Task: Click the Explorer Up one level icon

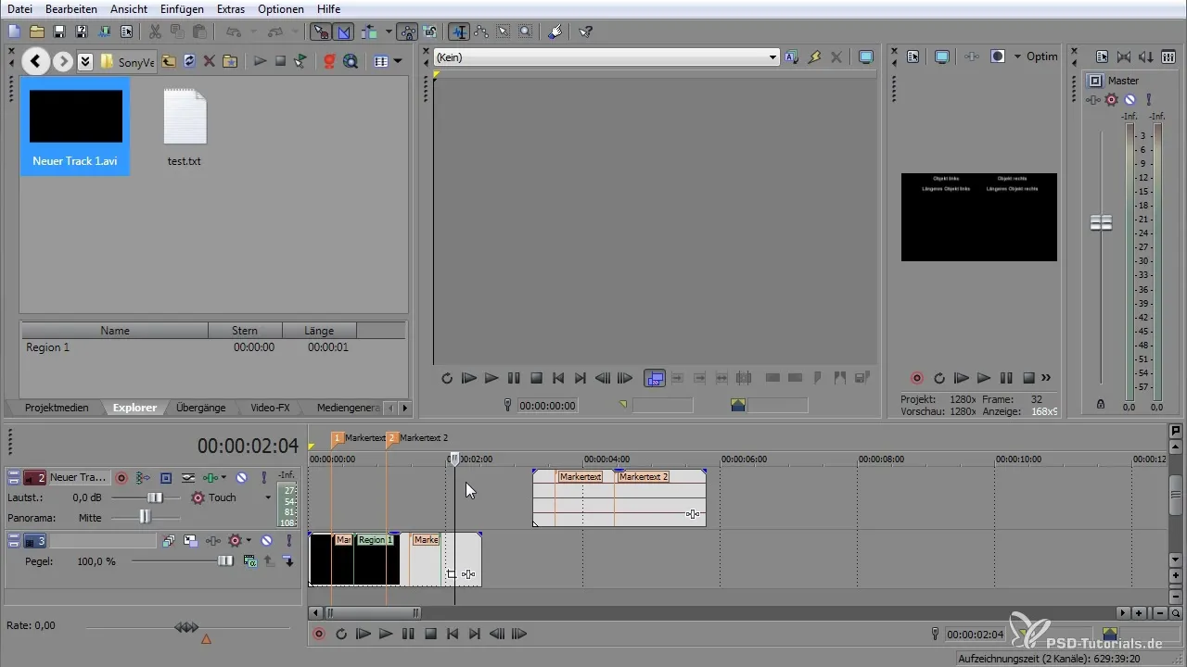Action: (169, 61)
